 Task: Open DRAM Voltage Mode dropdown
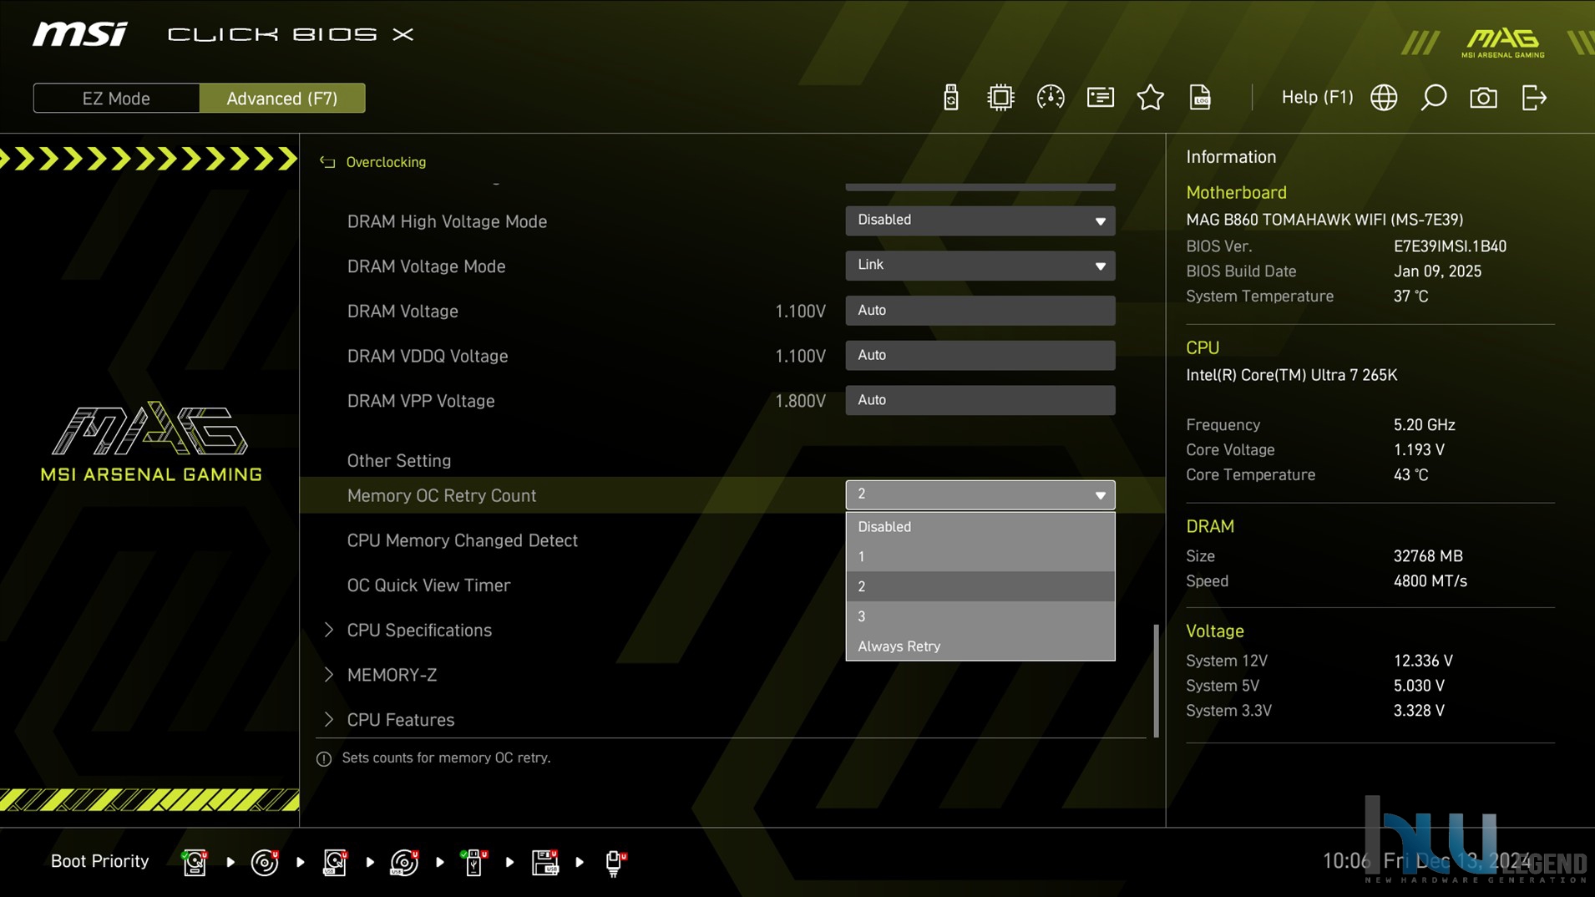(980, 266)
